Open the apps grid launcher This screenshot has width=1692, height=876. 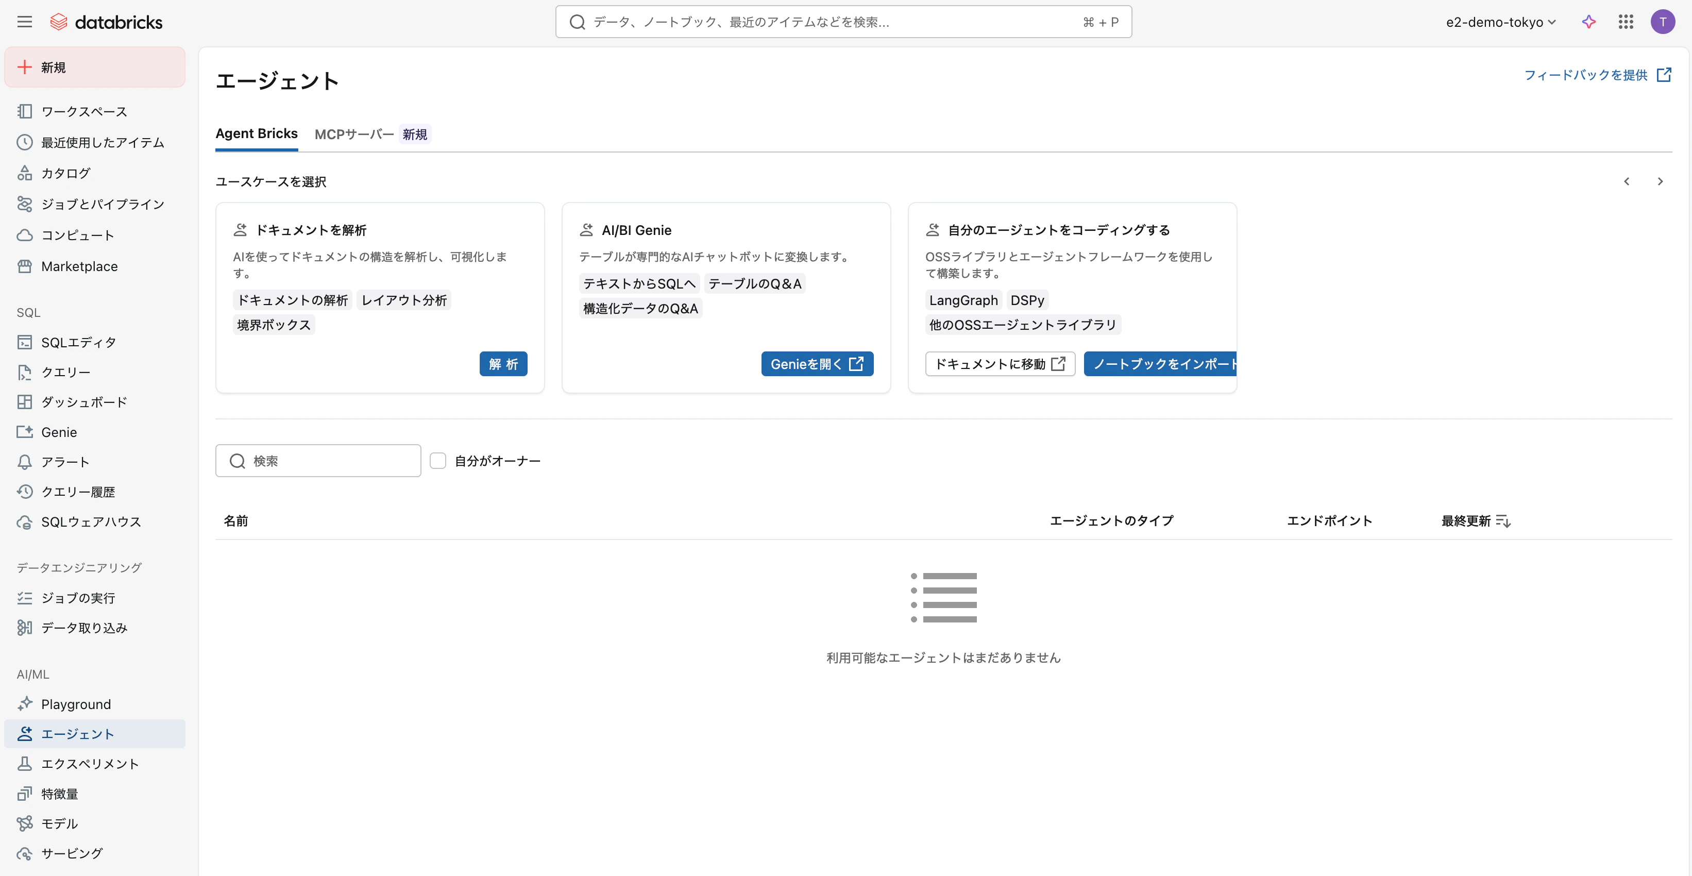pos(1626,22)
